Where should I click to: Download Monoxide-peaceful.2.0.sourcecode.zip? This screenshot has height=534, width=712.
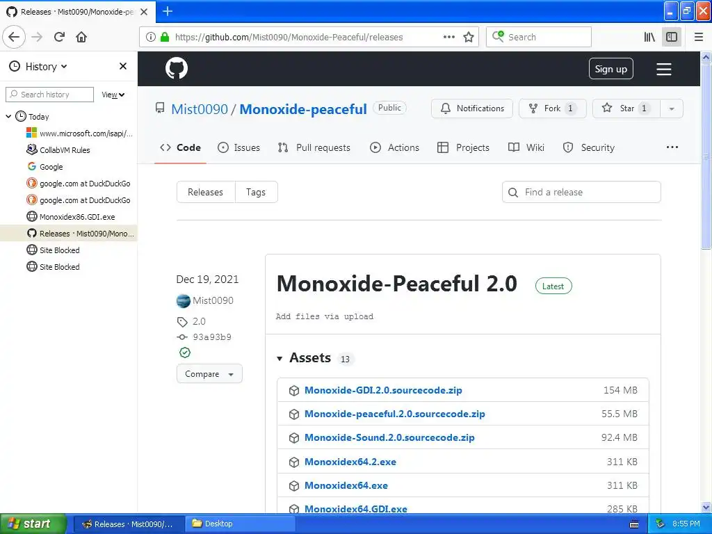click(395, 414)
